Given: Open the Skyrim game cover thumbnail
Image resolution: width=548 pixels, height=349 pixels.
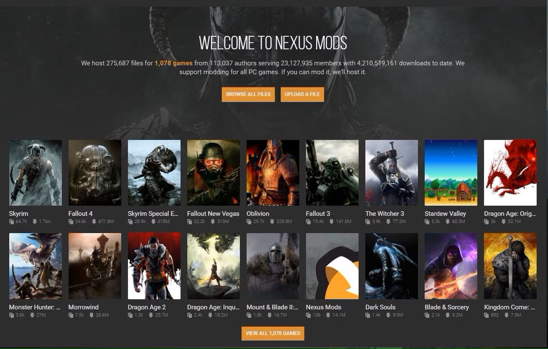Looking at the screenshot, I should (35, 173).
